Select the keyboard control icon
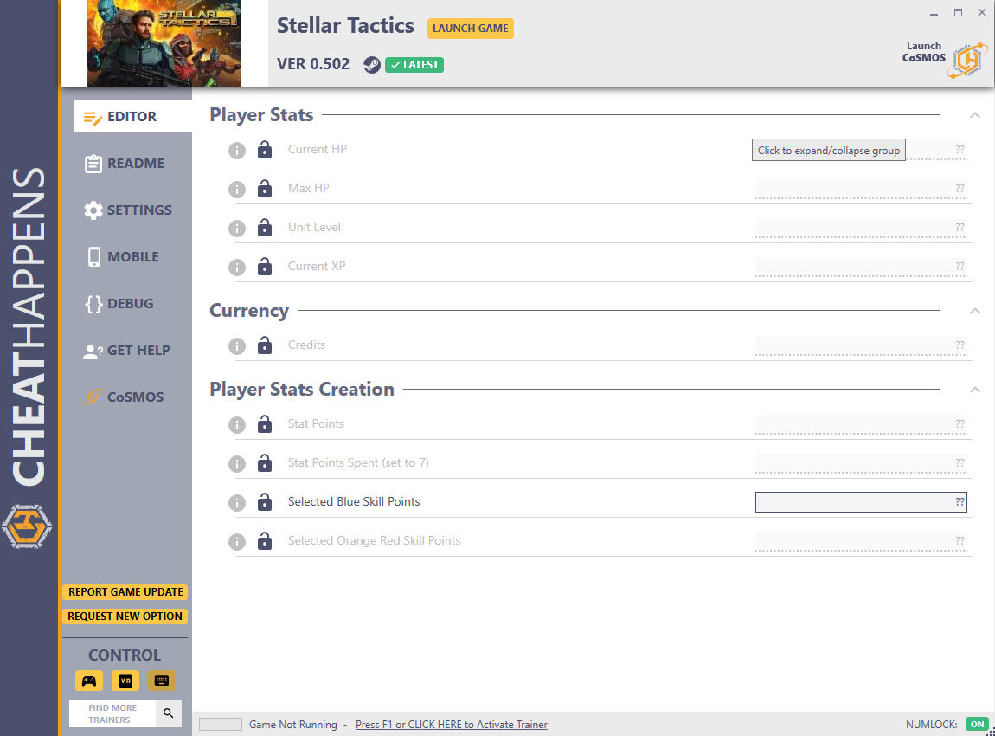995x736 pixels. click(162, 681)
